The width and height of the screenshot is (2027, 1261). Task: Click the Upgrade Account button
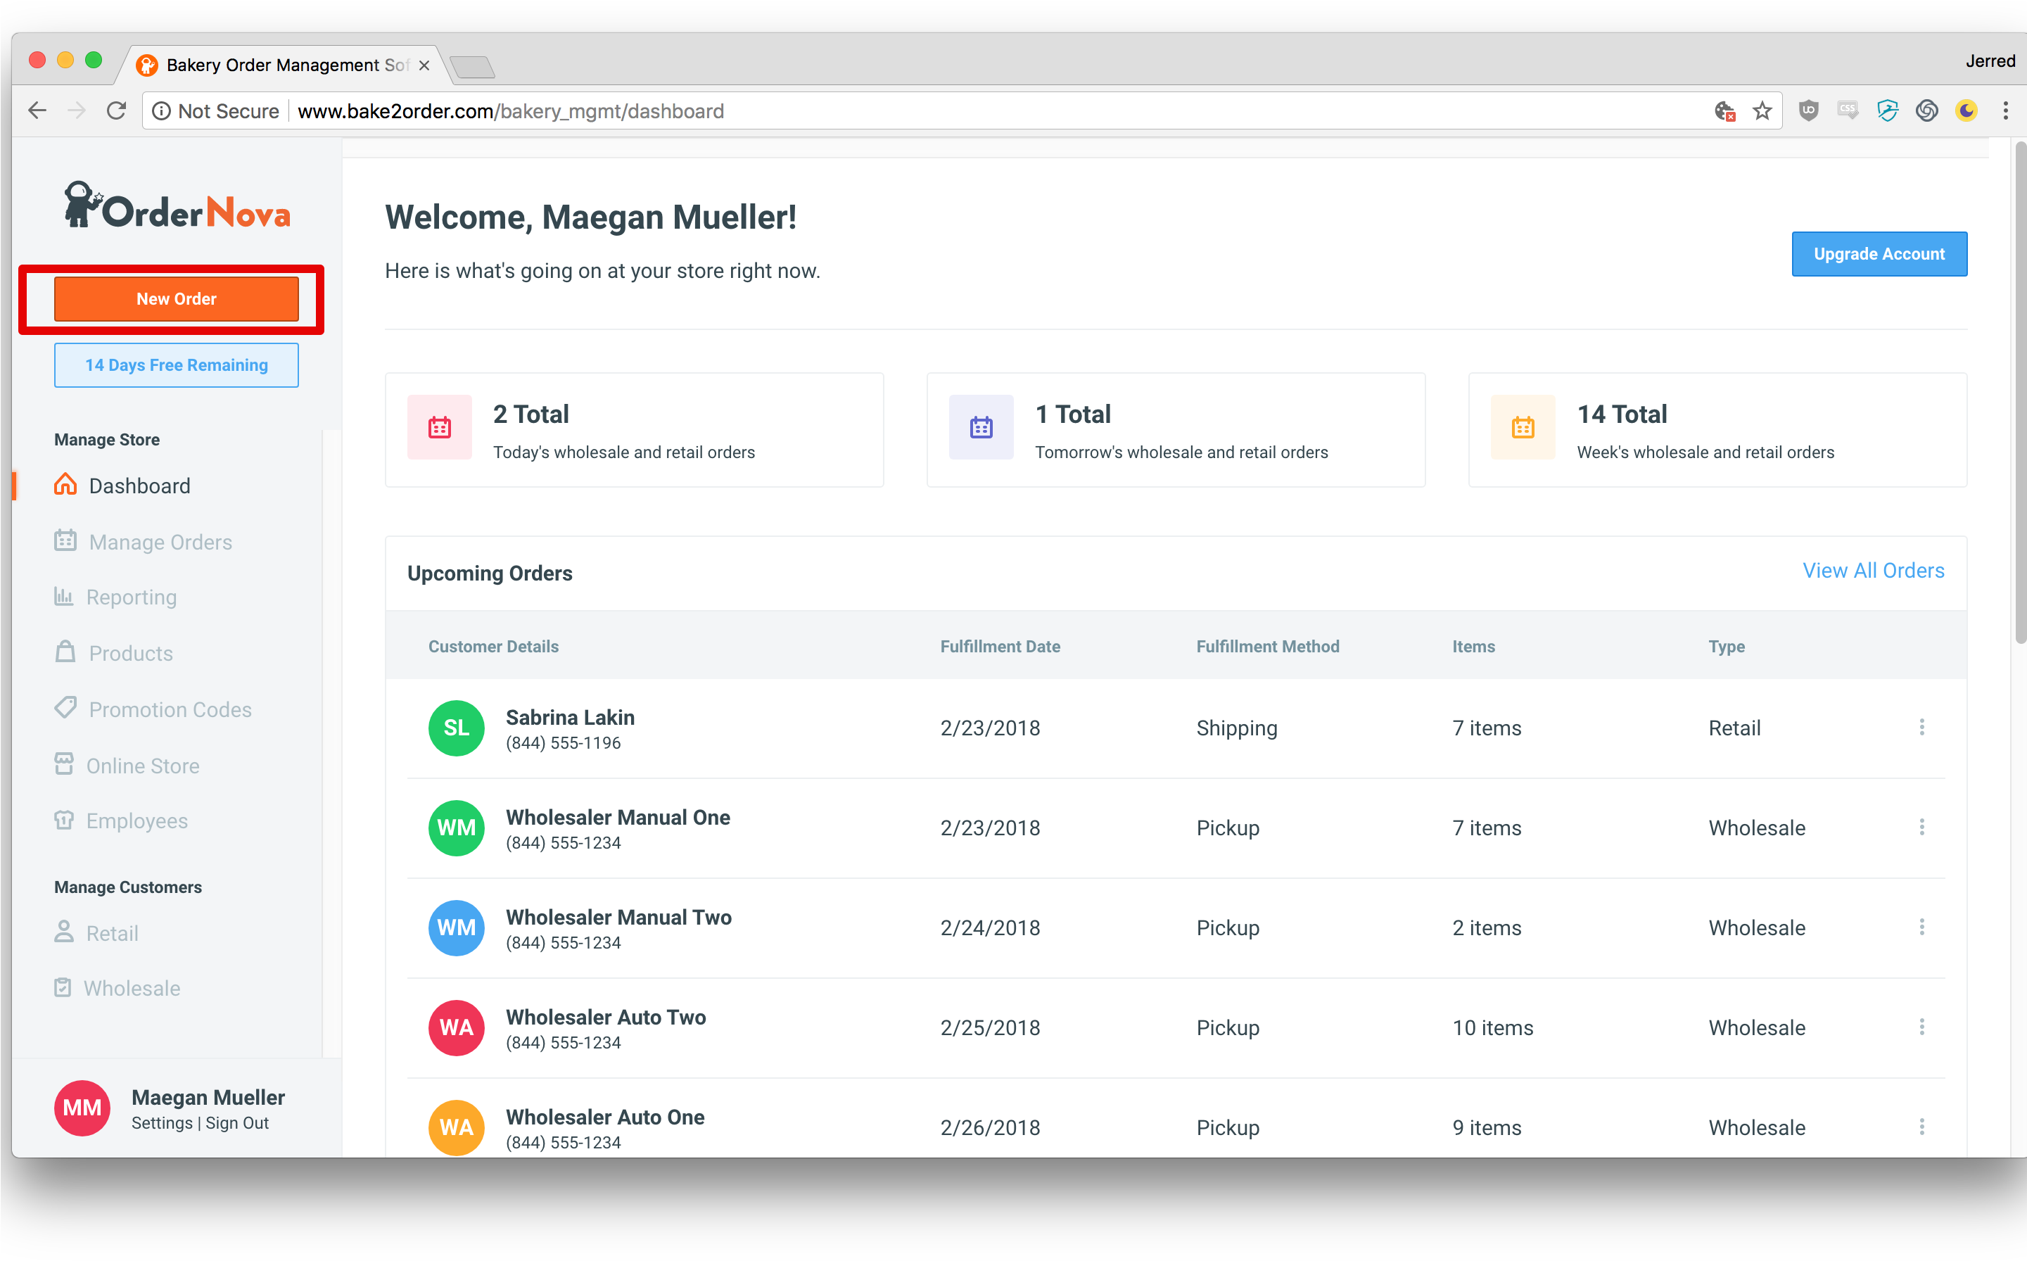pos(1879,253)
